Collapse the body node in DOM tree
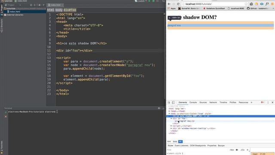Viewport: 275px width, 155px height. click(x=169, y=114)
